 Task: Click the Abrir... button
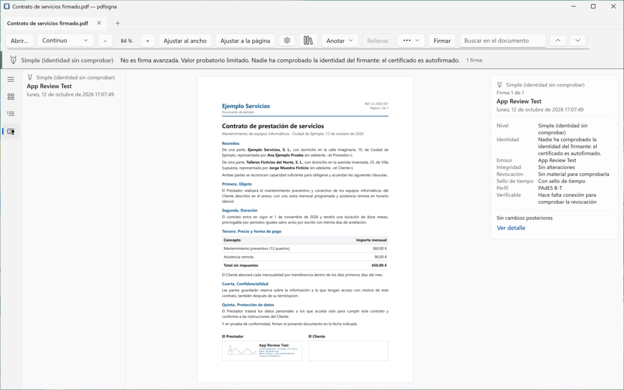(19, 41)
